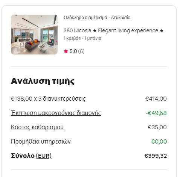Viewport: 192px width, 177px height.
Task: Click the 5.0 rating score
Action: point(73,51)
